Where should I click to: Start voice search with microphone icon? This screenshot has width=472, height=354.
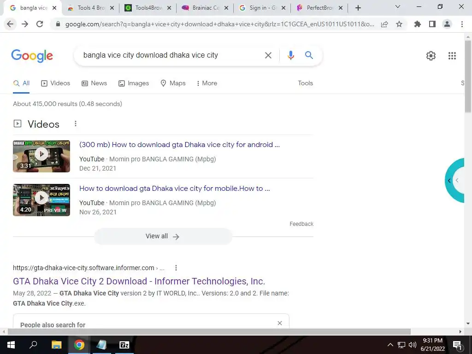click(x=290, y=55)
